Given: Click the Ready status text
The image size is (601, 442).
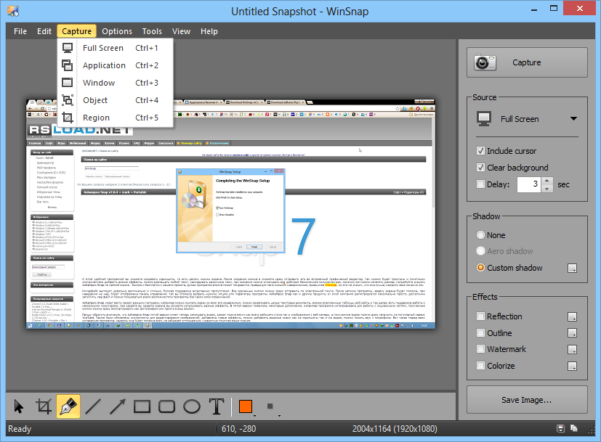Looking at the screenshot, I should [x=20, y=429].
